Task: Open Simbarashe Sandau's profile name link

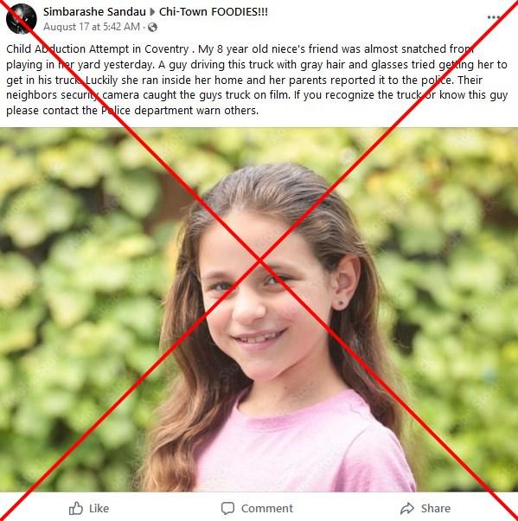Action: 94,12
